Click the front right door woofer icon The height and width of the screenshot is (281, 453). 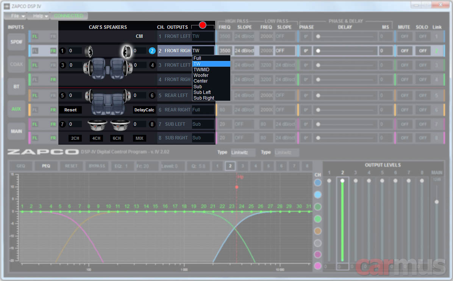(x=128, y=68)
